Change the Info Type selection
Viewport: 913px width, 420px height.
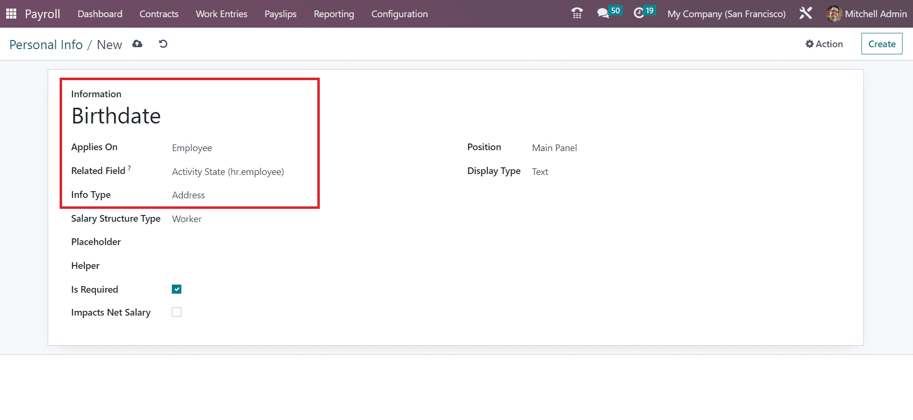point(239,195)
